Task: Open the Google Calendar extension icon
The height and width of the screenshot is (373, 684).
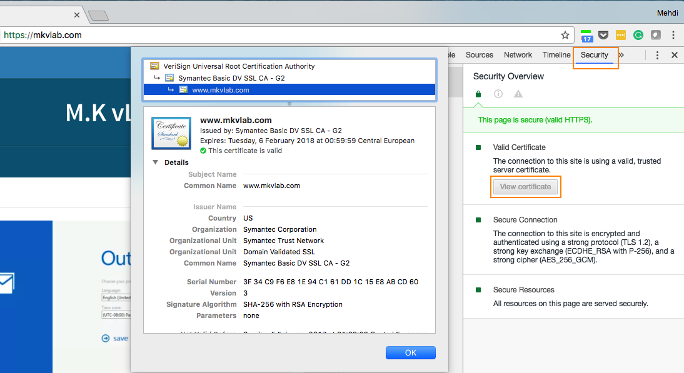Action: tap(586, 36)
